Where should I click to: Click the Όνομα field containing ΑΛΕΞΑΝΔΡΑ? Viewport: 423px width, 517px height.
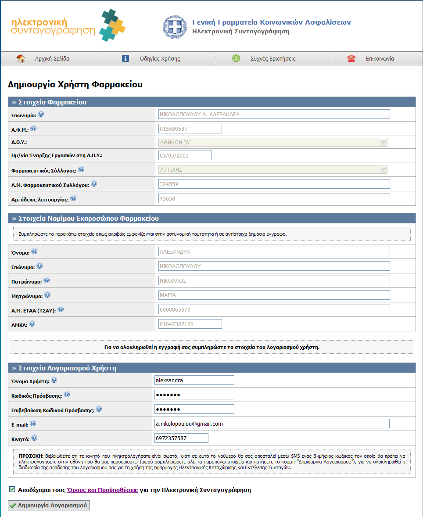(274, 251)
